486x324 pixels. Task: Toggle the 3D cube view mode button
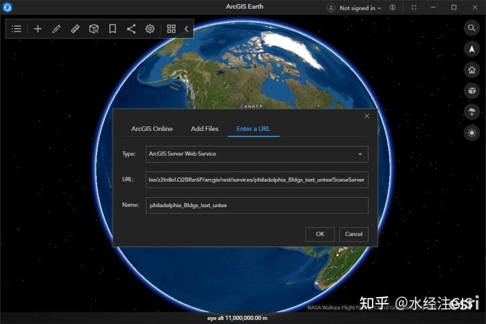click(472, 91)
